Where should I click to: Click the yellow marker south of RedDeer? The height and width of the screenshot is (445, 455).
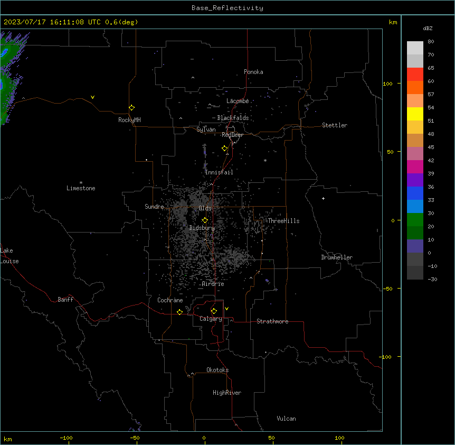pyautogui.click(x=225, y=149)
